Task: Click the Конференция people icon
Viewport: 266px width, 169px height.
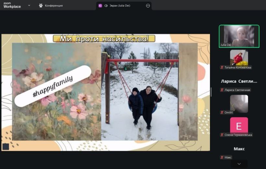Action: tap(41, 5)
